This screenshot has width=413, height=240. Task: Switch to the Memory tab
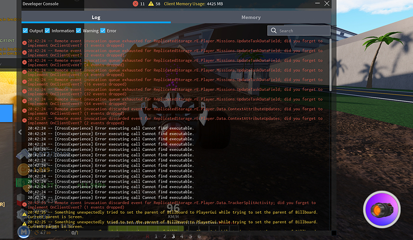(251, 17)
